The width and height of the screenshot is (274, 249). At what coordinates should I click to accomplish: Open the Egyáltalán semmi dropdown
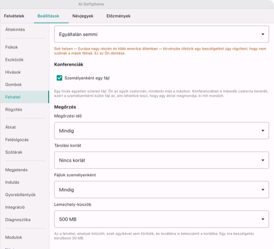pyautogui.click(x=161, y=34)
